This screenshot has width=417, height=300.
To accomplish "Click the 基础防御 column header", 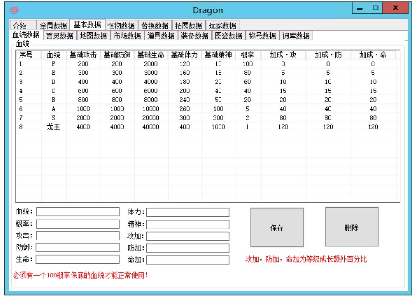I will tap(117, 55).
